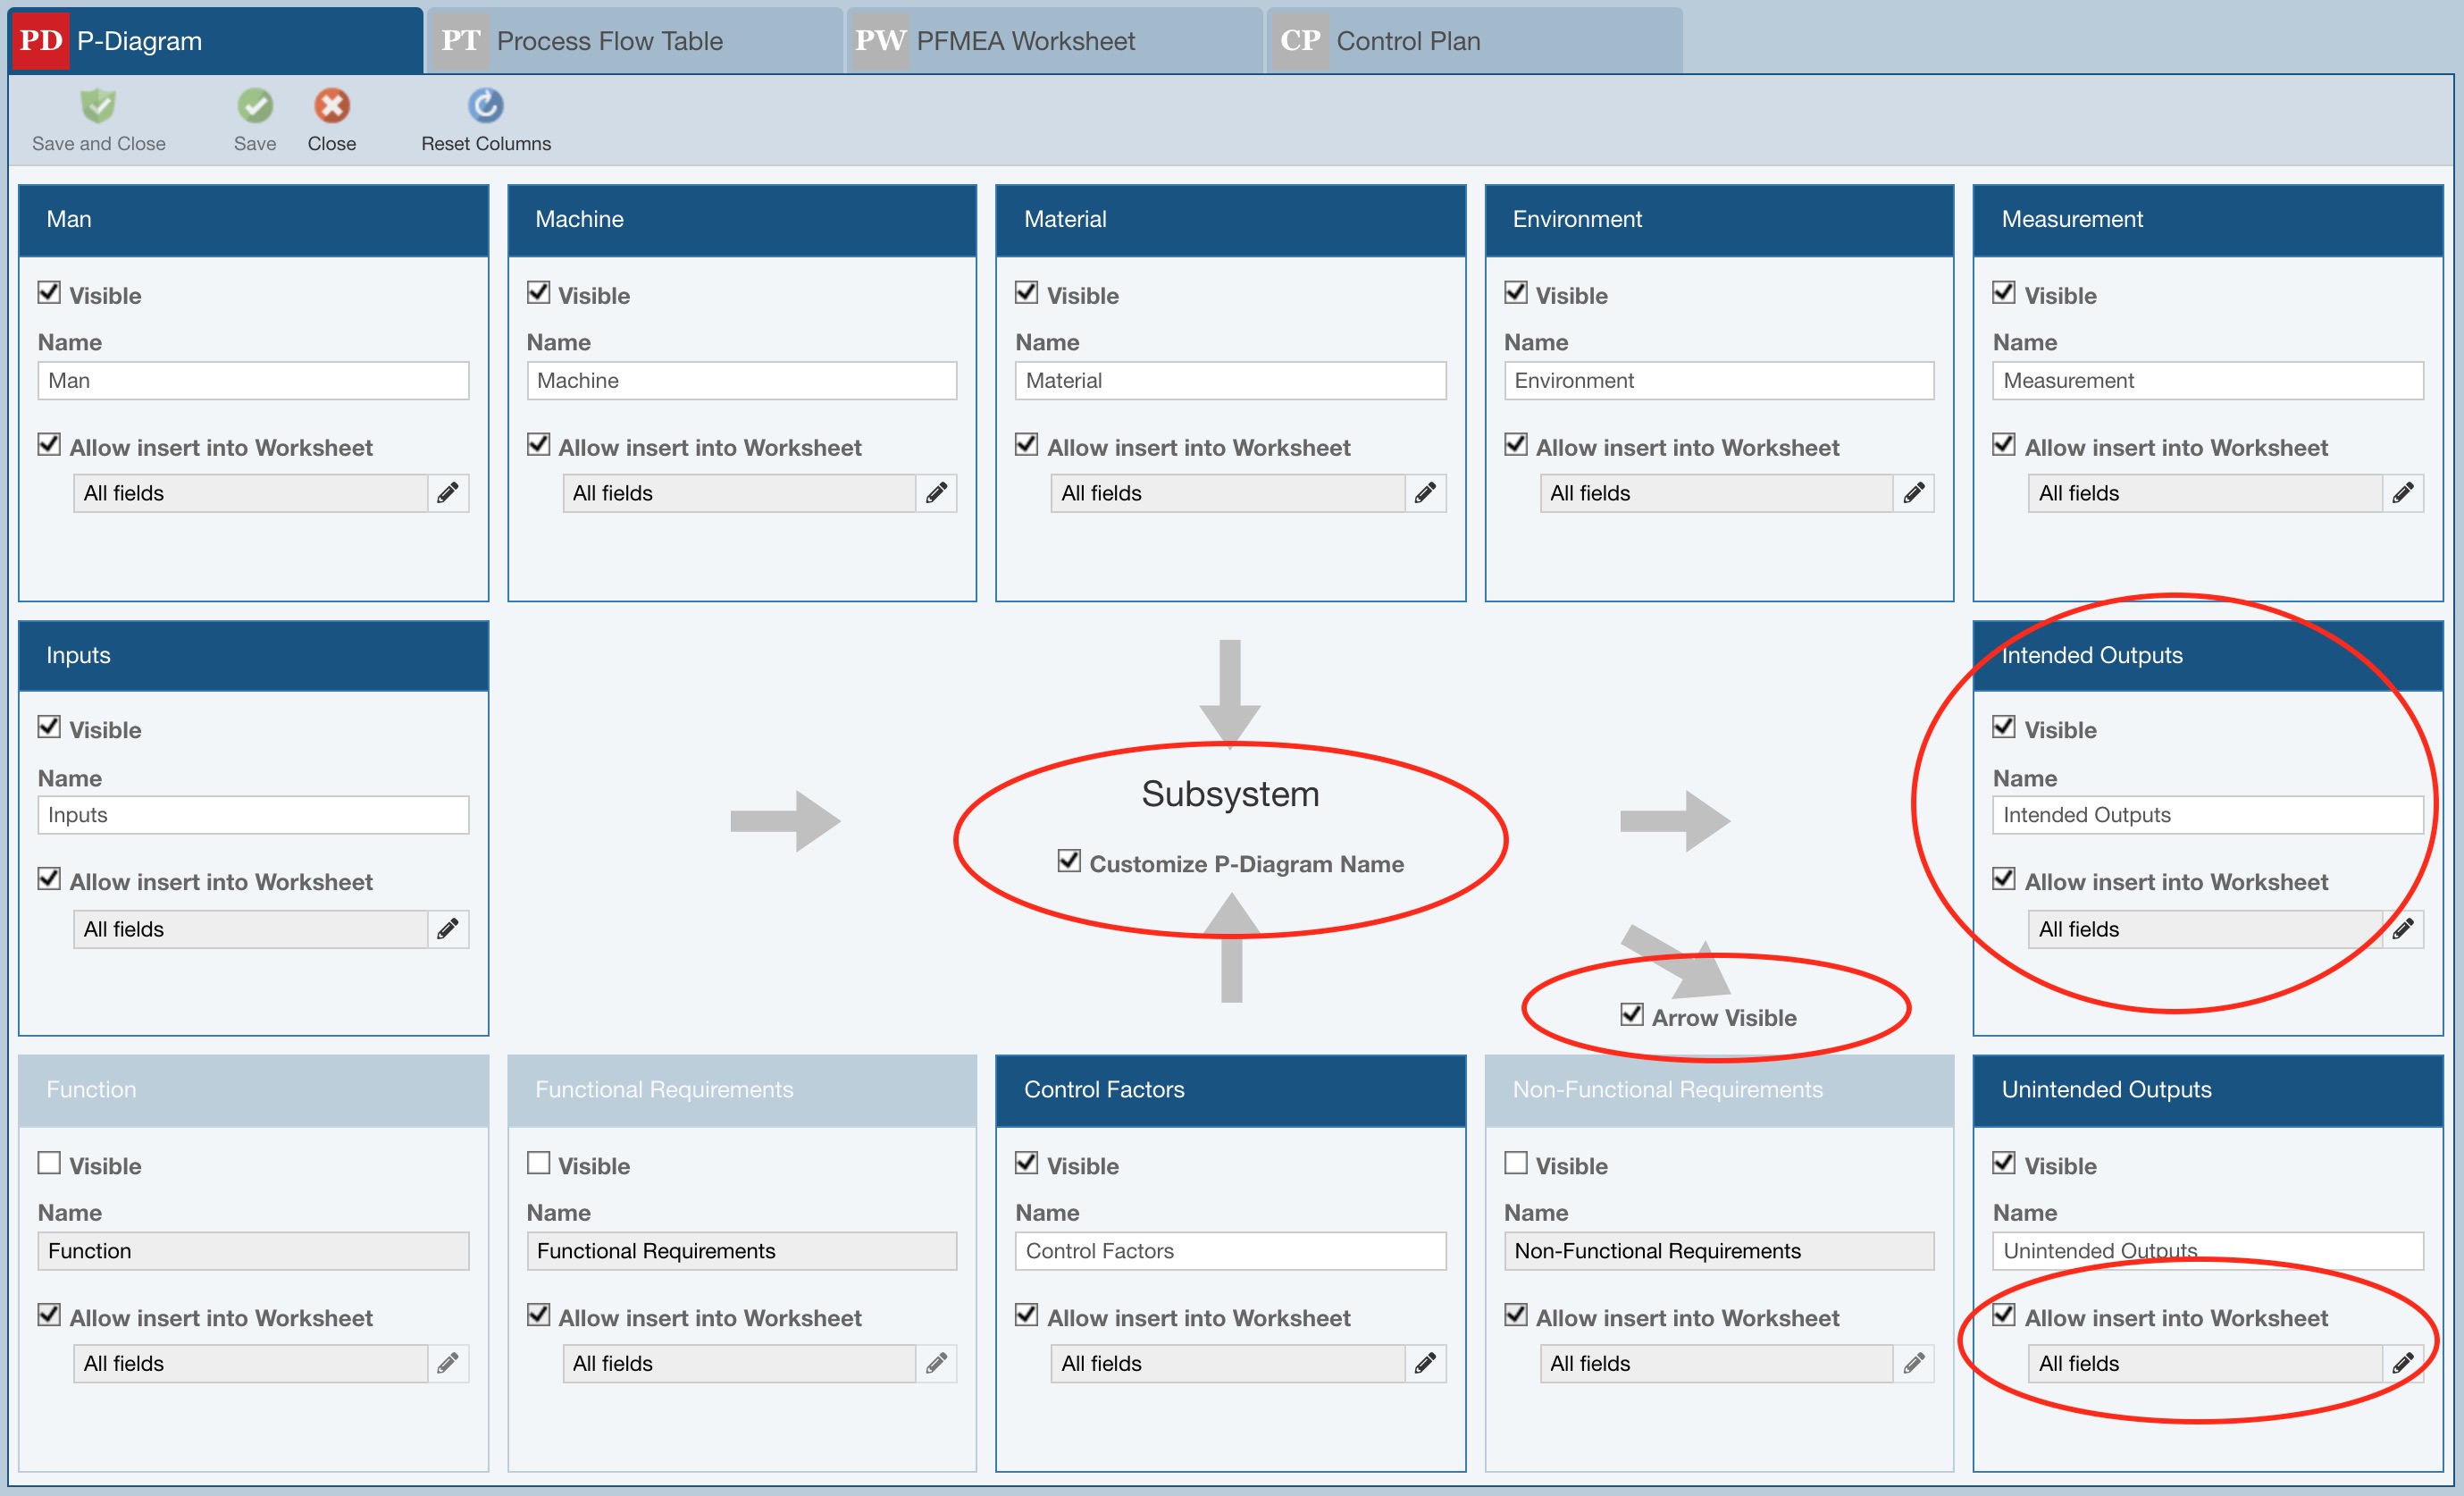Screen dimensions: 2464x1496
Task: Uncheck Customize P-Diagram Name checkbox
Action: [1069, 861]
